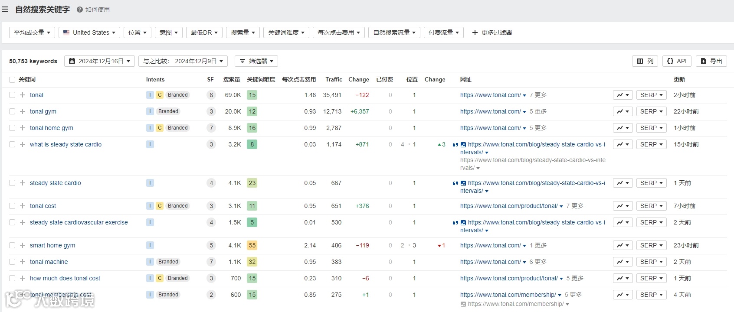Check the box for 'tonal machine' row
Image resolution: width=734 pixels, height=312 pixels.
click(x=12, y=262)
